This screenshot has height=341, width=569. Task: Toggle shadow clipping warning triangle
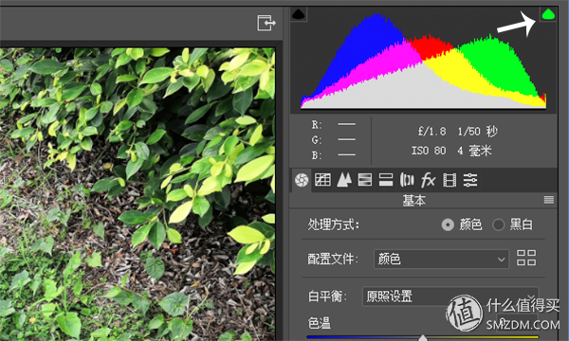pos(299,14)
